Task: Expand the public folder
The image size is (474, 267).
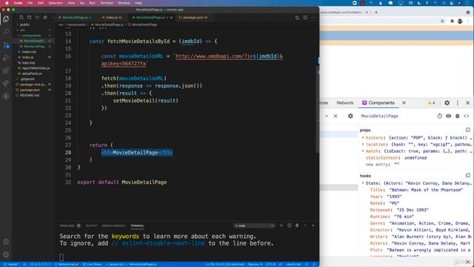Action: (23, 24)
